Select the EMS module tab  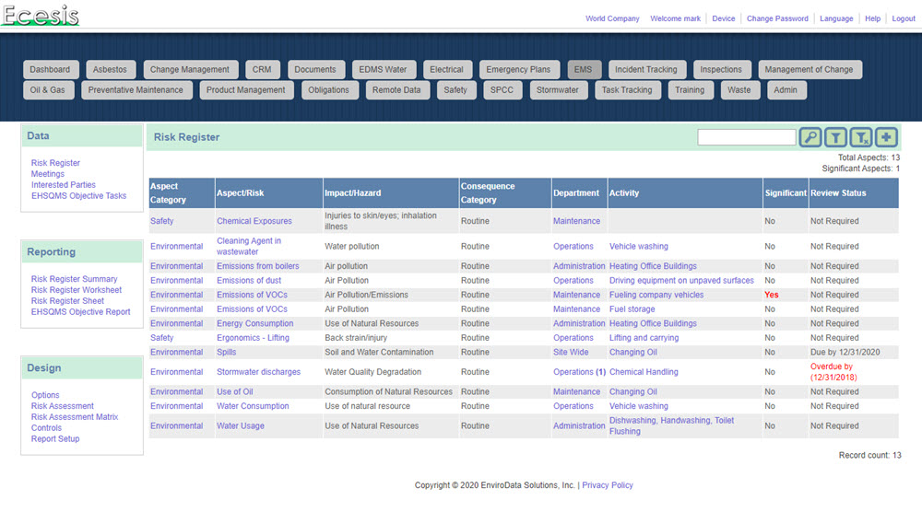pos(584,69)
